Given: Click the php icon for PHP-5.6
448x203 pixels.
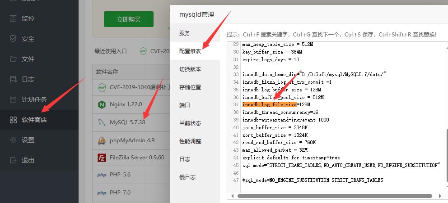Looking at the screenshot, I should [x=102, y=175].
